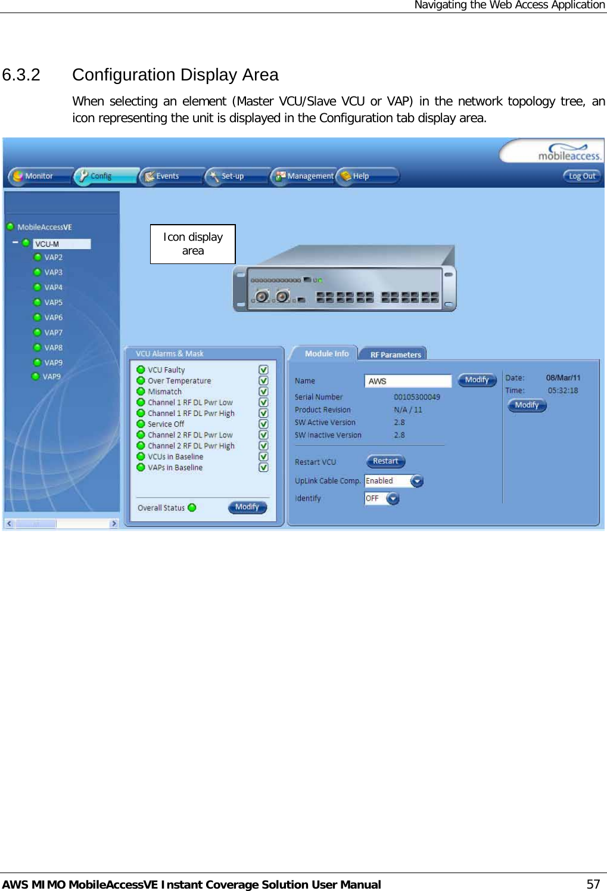Viewport: 607px width, 891px height.
Task: Toggle the VCUs in Baseline checkbox
Action: pos(263,457)
